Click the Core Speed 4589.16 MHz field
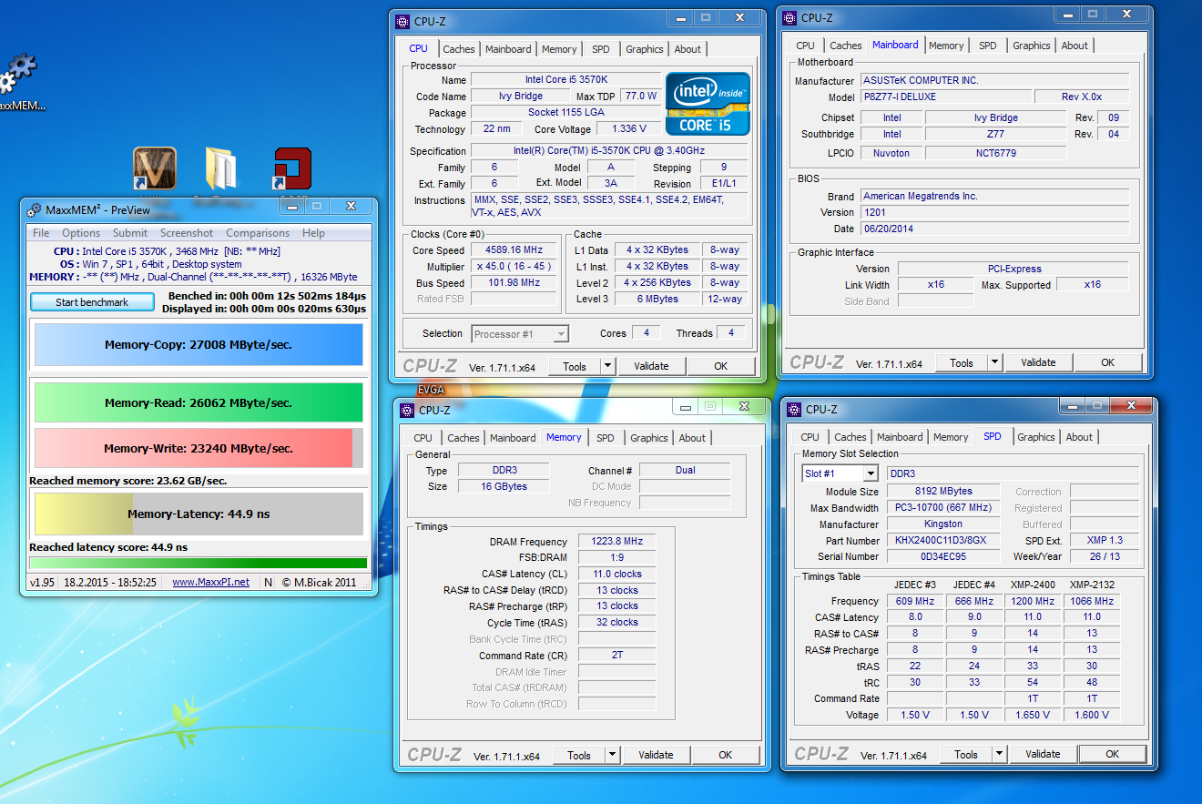The width and height of the screenshot is (1202, 804). coord(514,250)
